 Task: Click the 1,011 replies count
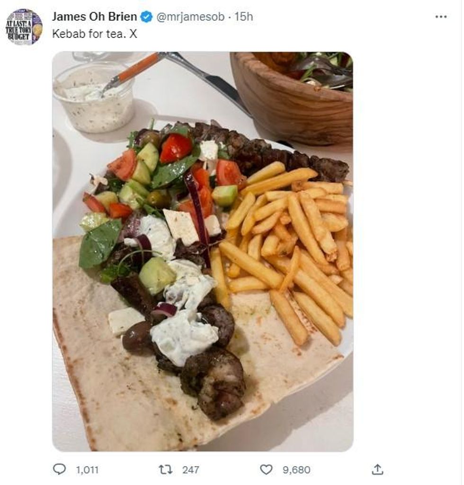tap(87, 470)
